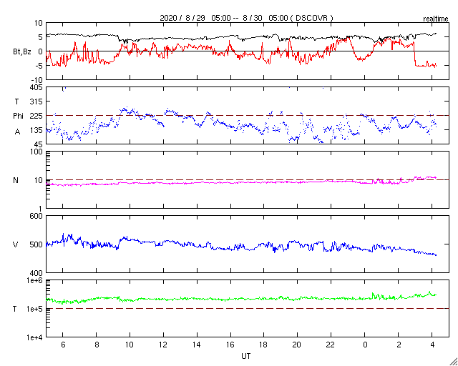Image resolution: width=458 pixels, height=366 pixels.
Task: Click the '6' hour label on time axis
Action: click(63, 345)
